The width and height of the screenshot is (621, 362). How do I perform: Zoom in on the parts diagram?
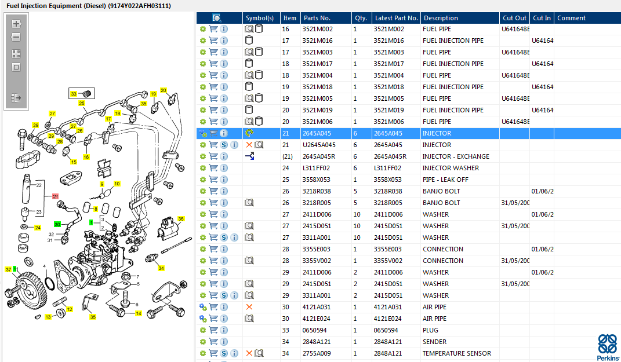click(16, 24)
